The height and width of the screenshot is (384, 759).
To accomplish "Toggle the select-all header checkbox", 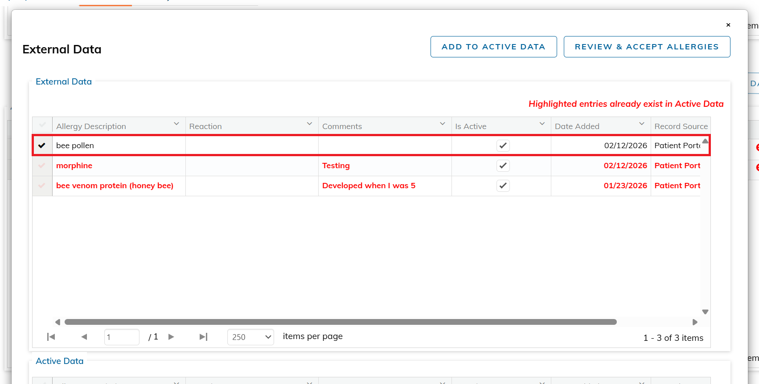I will [x=42, y=125].
